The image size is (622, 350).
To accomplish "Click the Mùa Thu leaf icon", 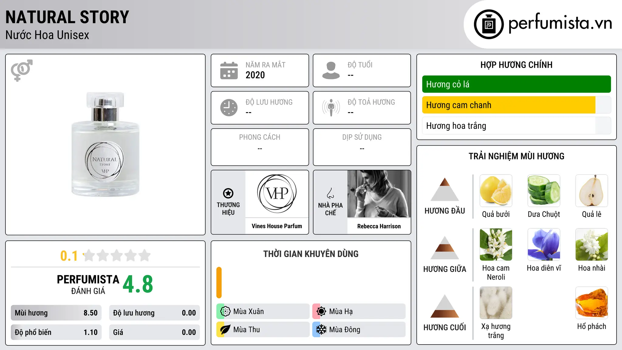I will click(225, 330).
